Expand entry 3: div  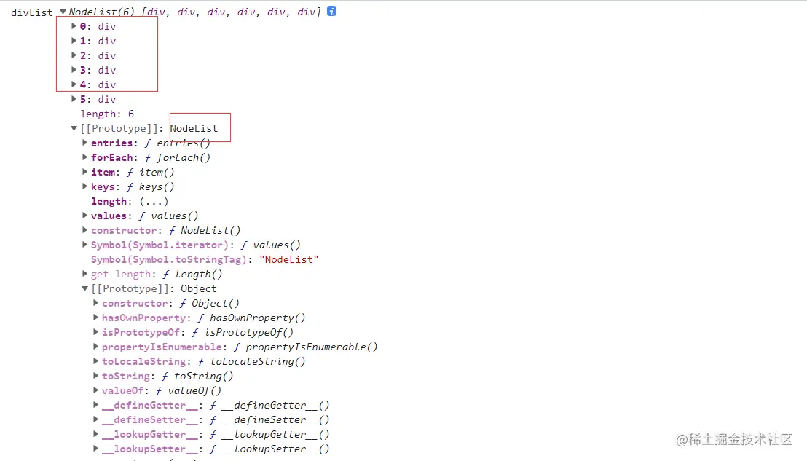[x=74, y=69]
